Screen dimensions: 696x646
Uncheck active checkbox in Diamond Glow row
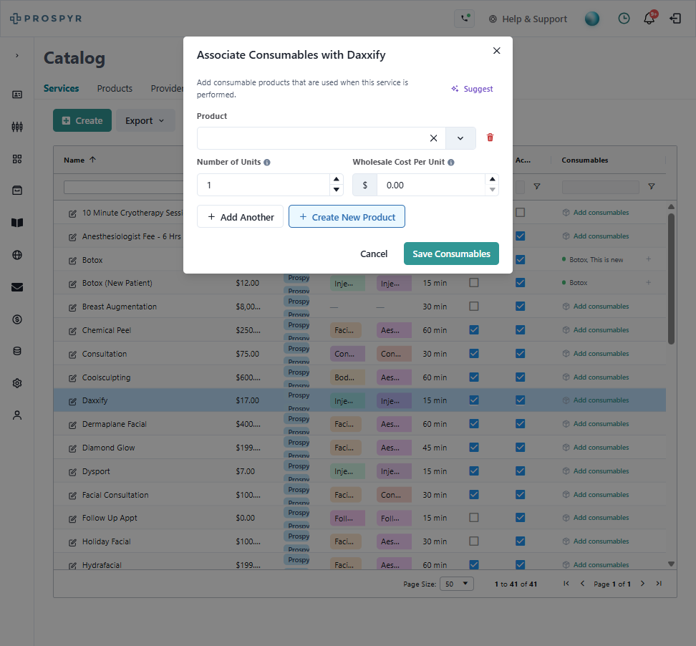tap(521, 448)
